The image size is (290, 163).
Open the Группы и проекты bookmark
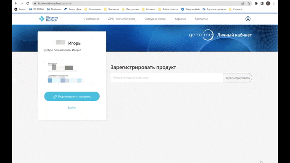tap(214, 9)
